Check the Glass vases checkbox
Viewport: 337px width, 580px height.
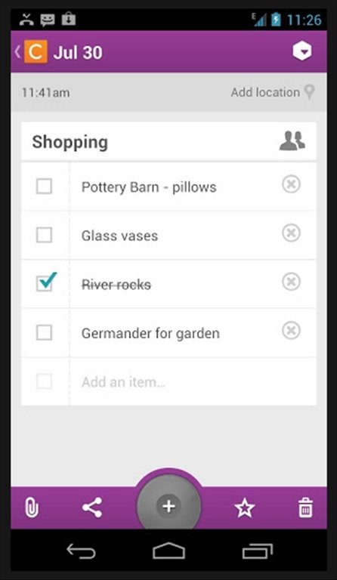tap(44, 235)
